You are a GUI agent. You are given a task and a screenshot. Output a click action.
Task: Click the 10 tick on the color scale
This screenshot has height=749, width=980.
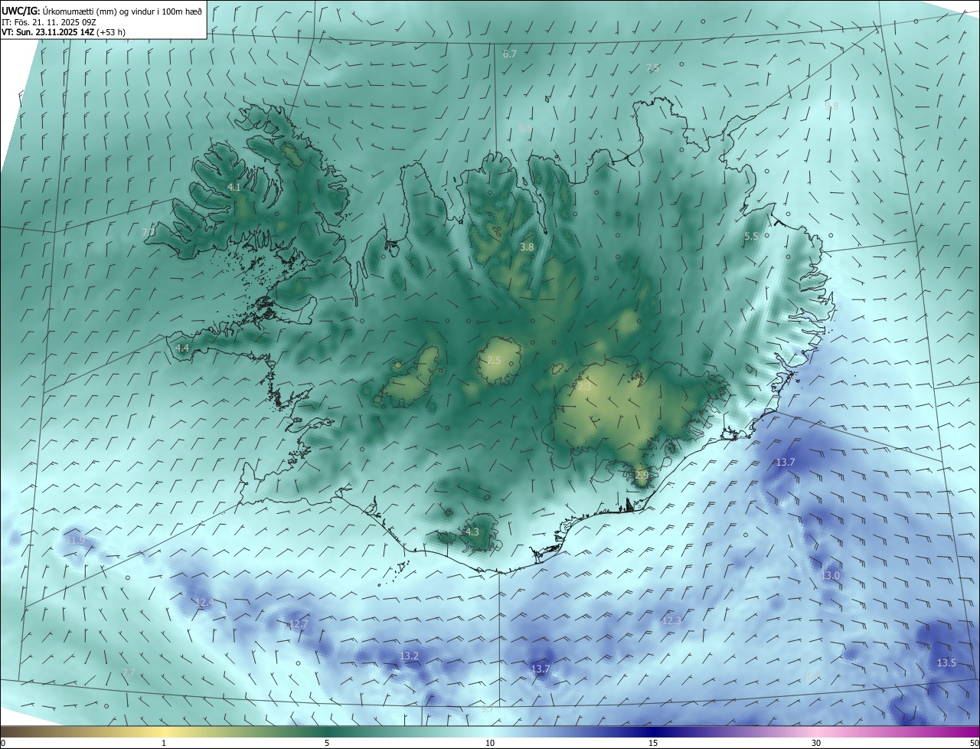pyautogui.click(x=490, y=744)
